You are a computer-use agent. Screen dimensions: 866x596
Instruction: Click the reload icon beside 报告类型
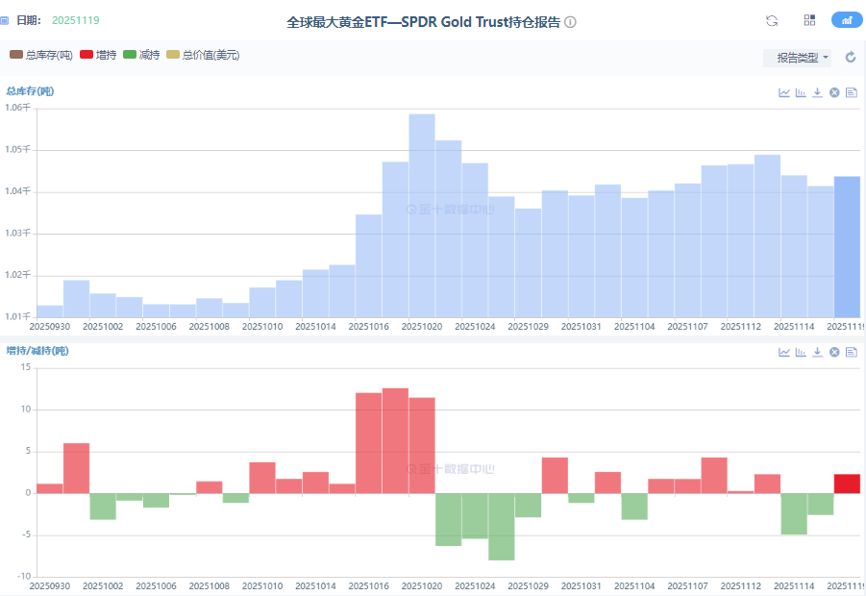[851, 57]
